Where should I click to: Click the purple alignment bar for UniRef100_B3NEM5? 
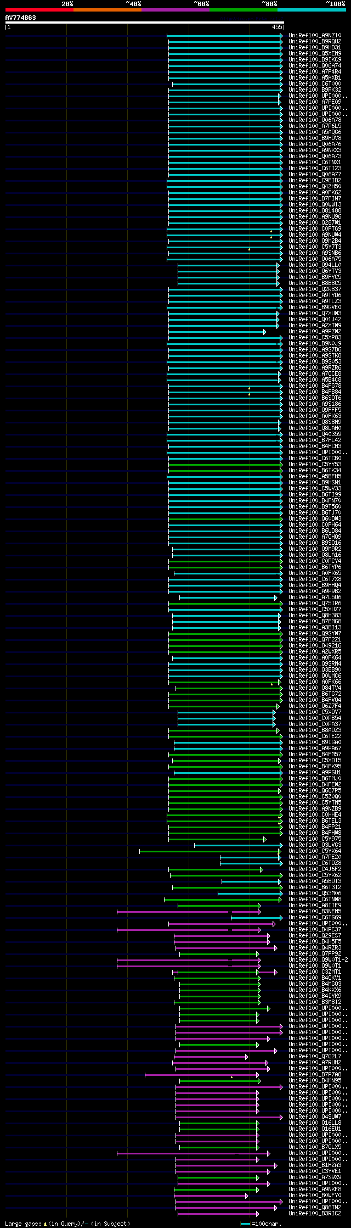pyautogui.click(x=189, y=912)
